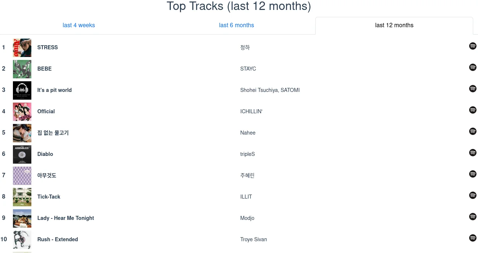Open Spotify icon beside Tick-Tack

click(x=472, y=195)
